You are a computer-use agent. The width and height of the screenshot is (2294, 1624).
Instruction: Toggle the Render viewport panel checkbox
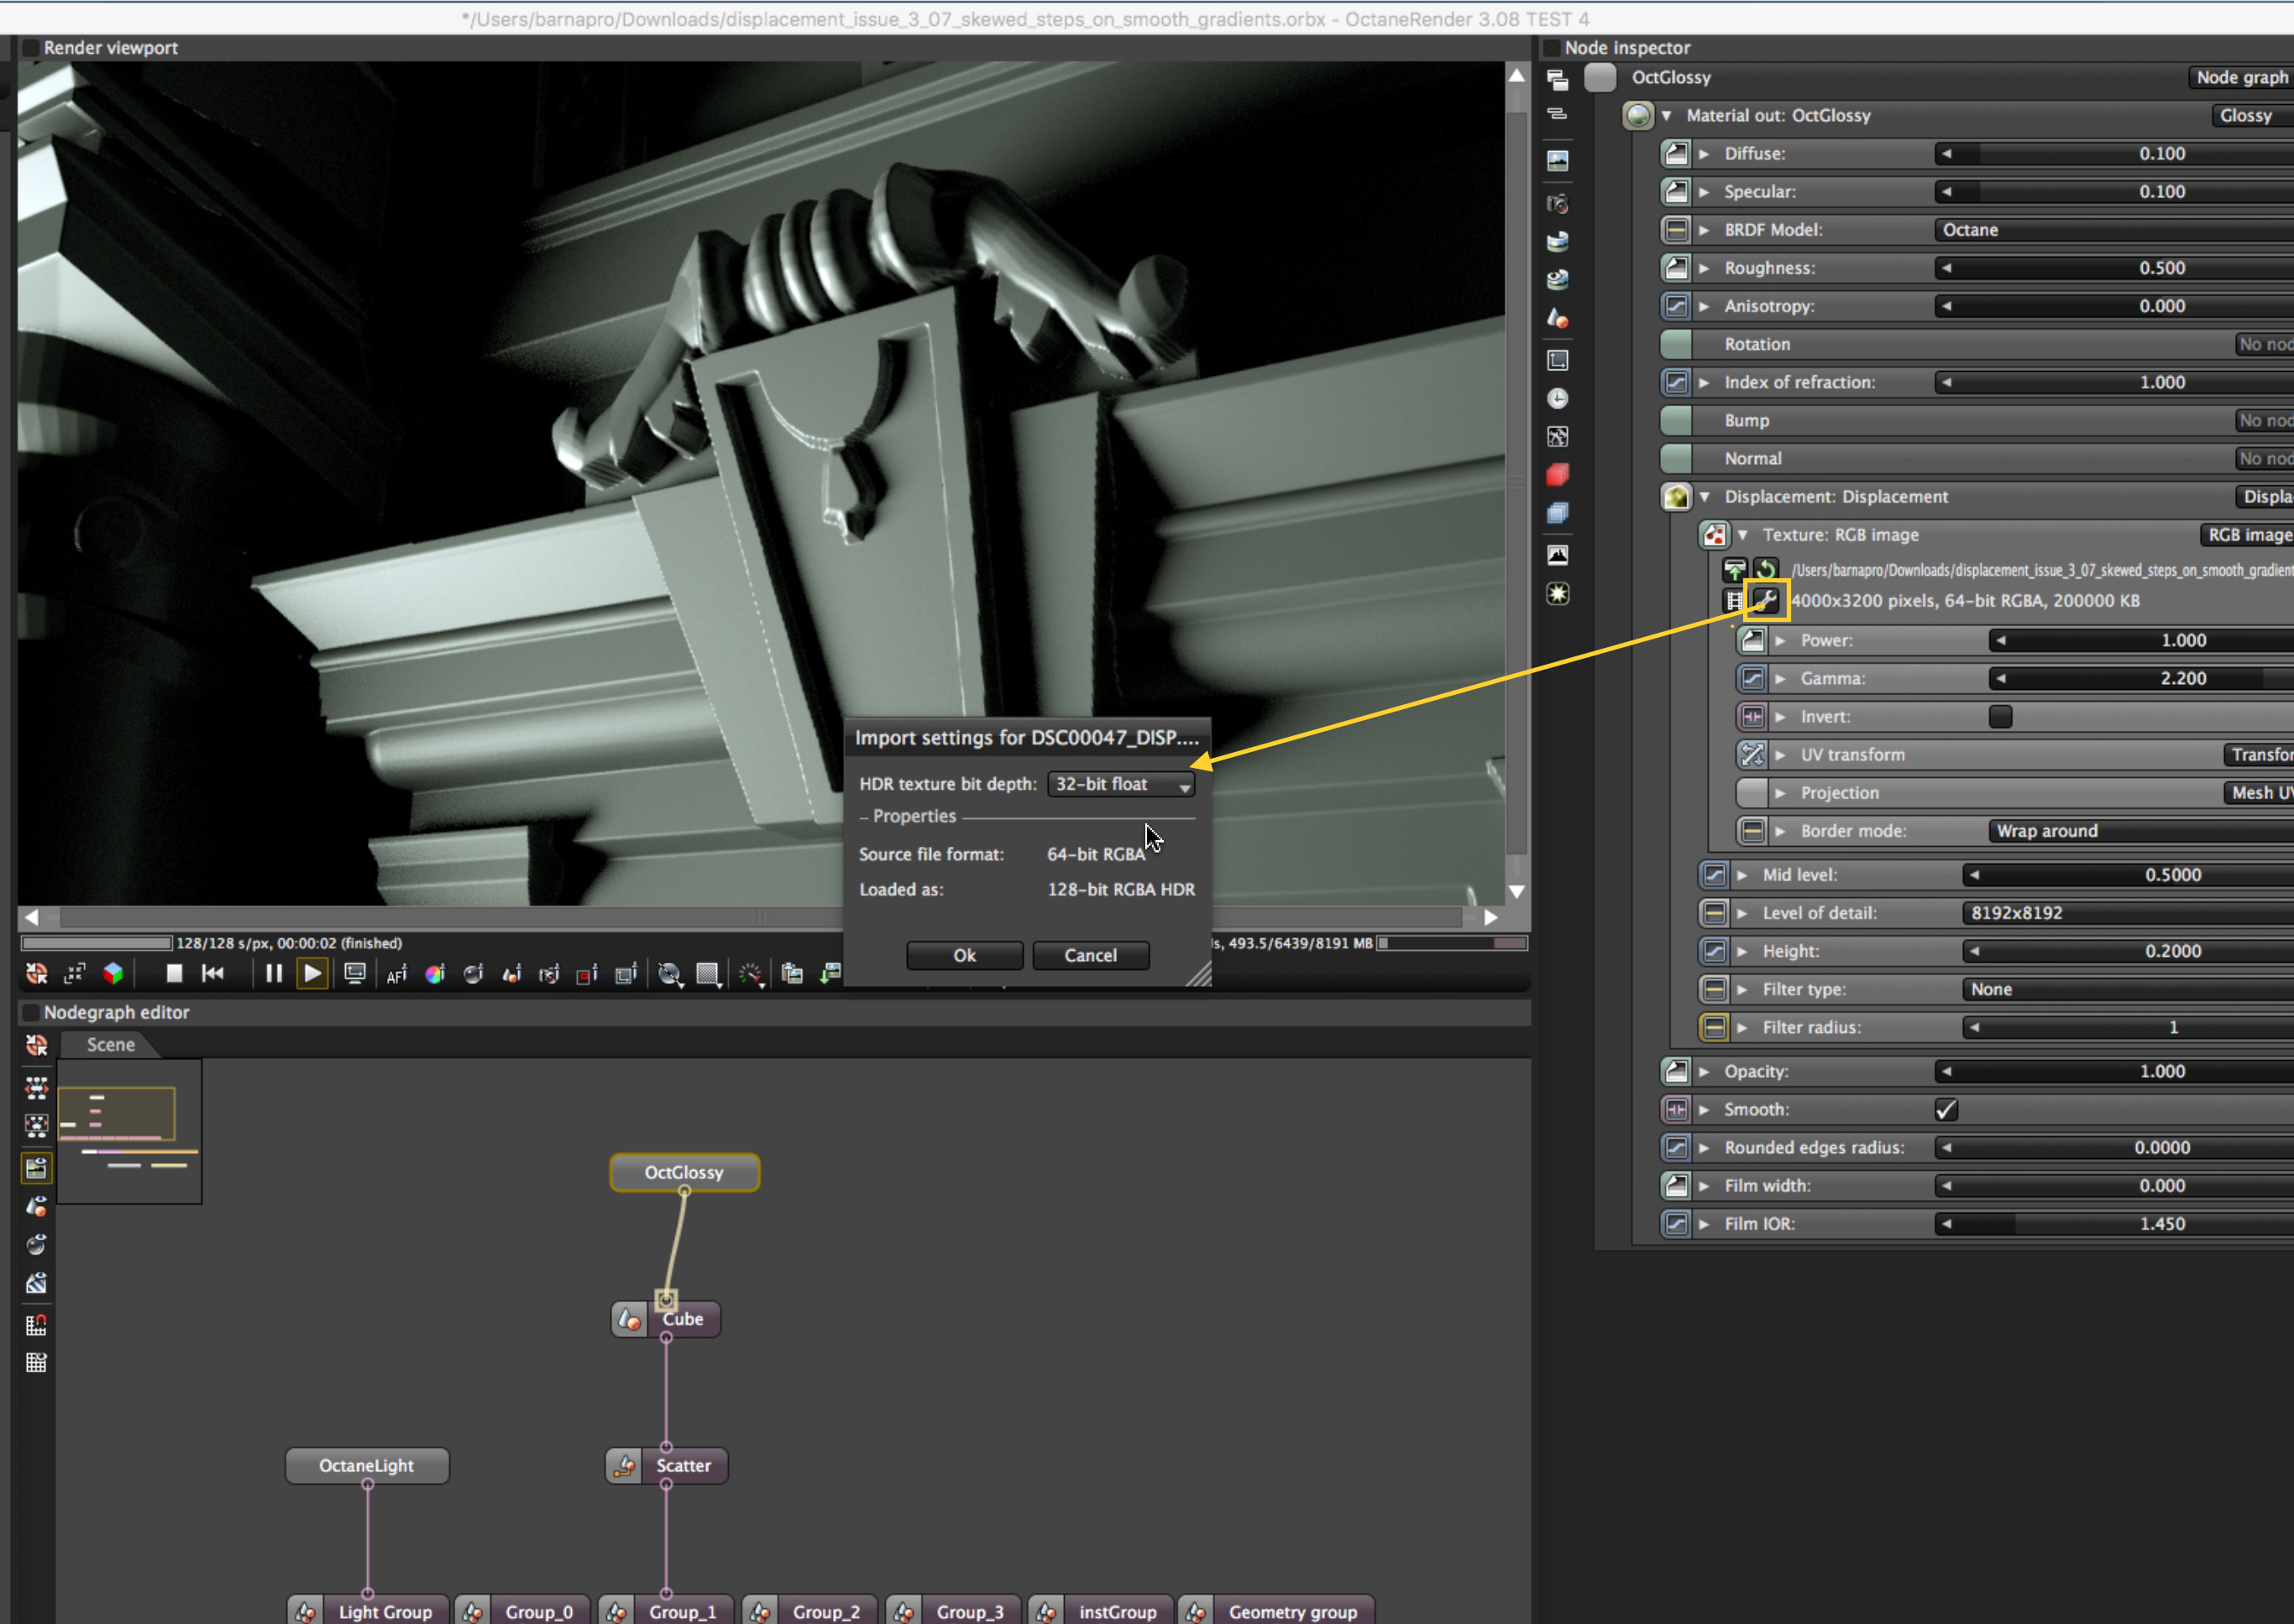tap(31, 47)
